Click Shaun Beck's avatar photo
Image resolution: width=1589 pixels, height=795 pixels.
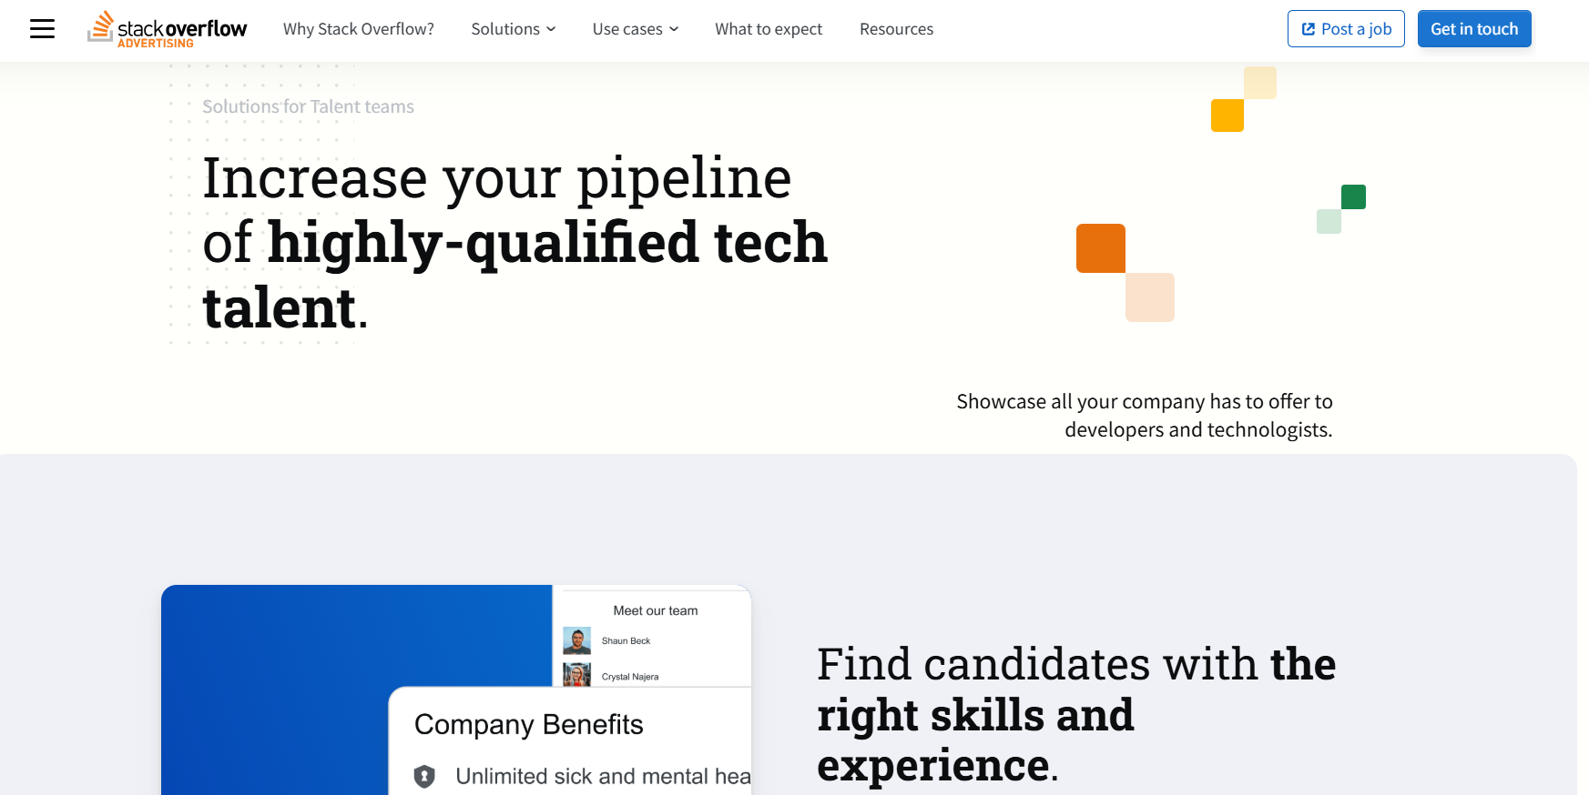[576, 641]
